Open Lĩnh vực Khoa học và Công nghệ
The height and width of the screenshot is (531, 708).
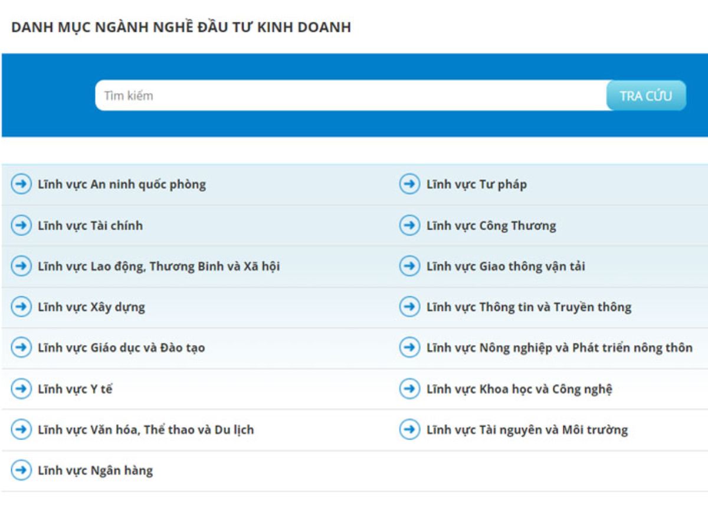[519, 388]
